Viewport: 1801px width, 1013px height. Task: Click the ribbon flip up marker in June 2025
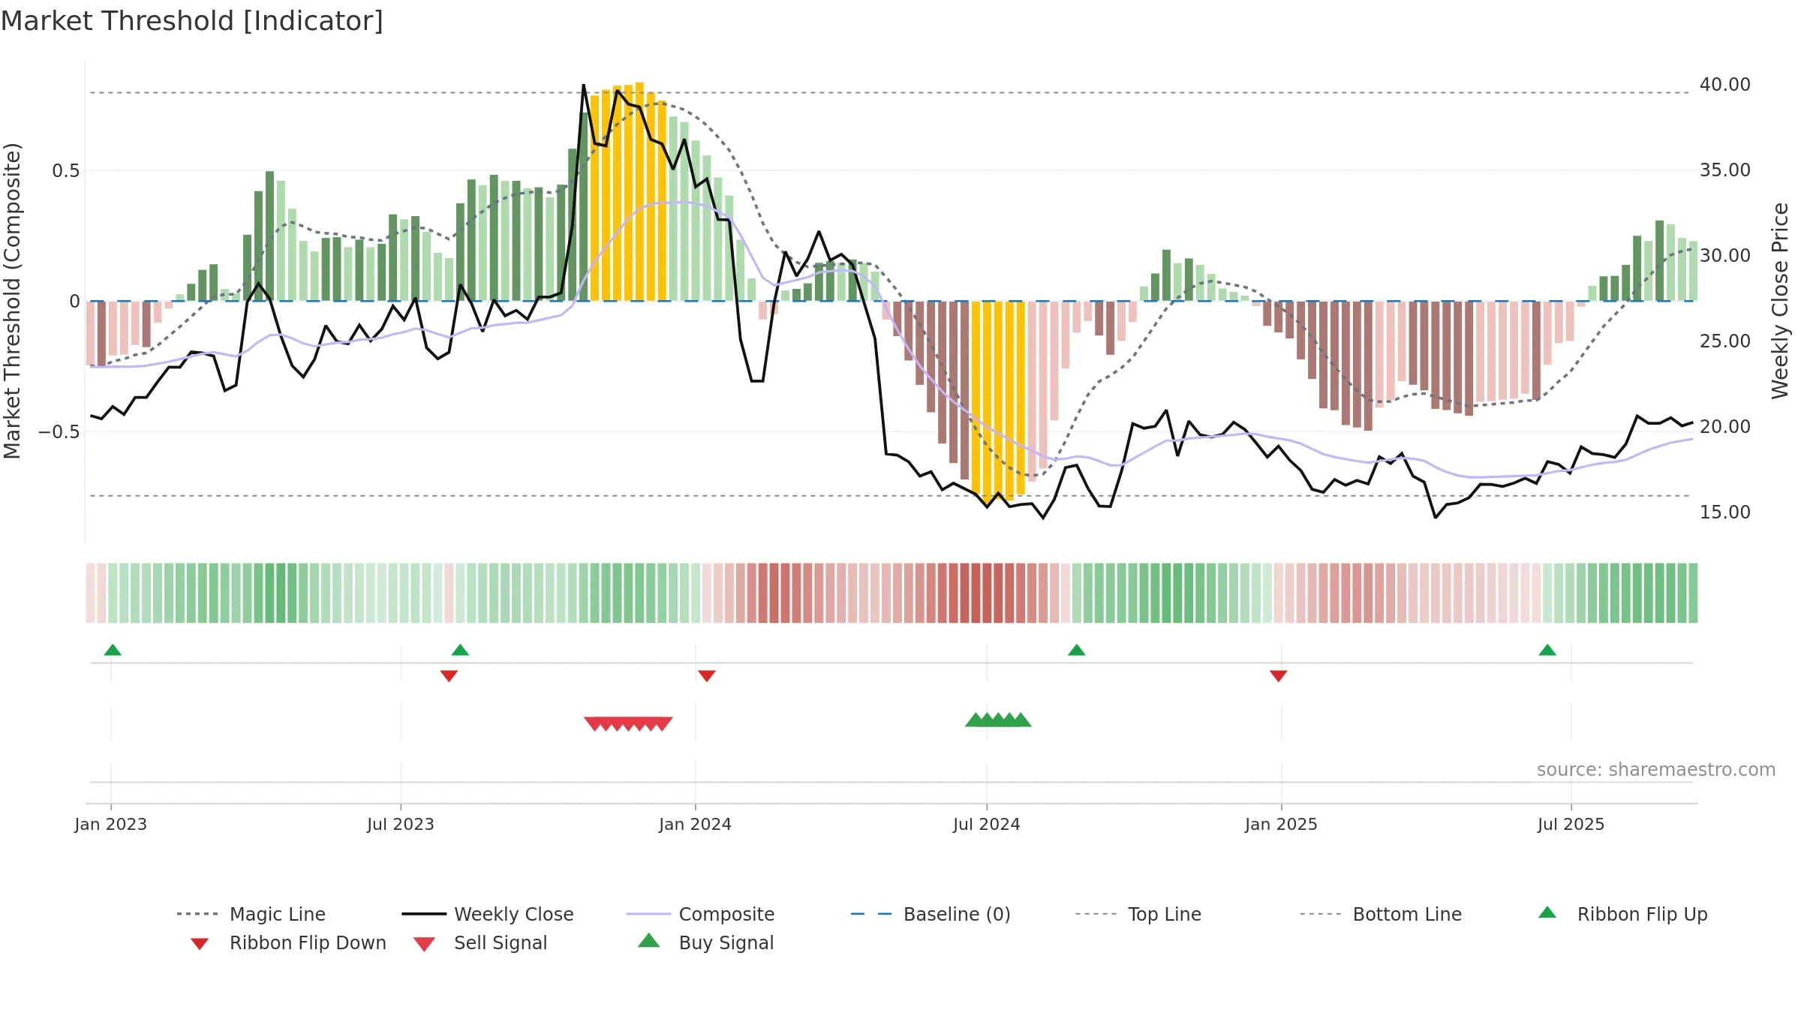pyautogui.click(x=1547, y=650)
